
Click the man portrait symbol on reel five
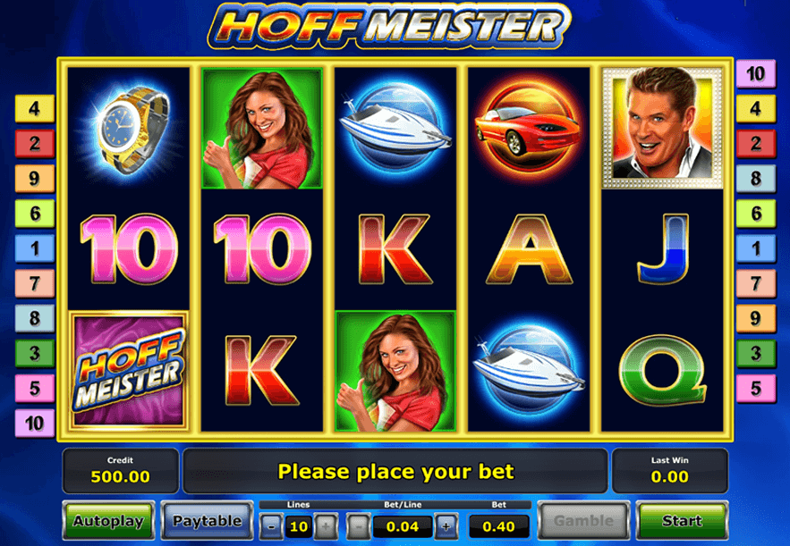click(x=662, y=128)
